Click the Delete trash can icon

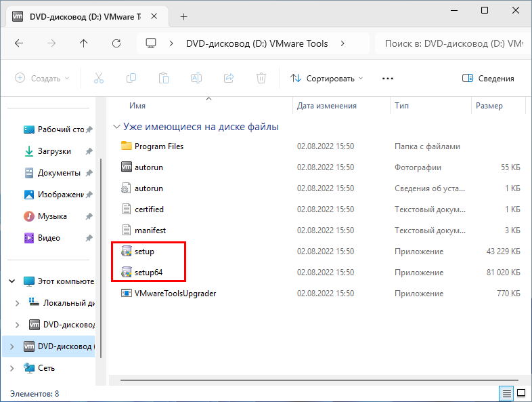(x=261, y=78)
